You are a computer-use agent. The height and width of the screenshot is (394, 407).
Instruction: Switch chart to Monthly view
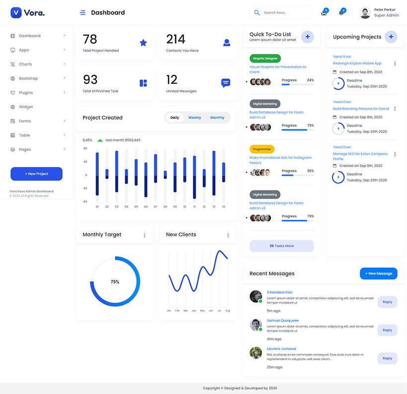217,118
